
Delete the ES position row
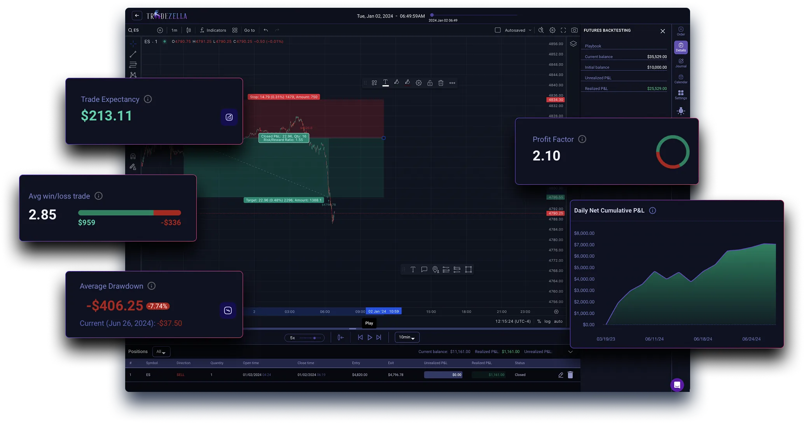point(570,375)
